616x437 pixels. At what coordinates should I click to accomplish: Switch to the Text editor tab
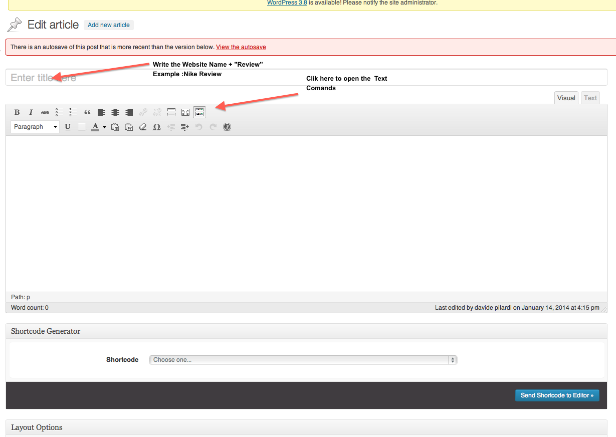point(590,98)
